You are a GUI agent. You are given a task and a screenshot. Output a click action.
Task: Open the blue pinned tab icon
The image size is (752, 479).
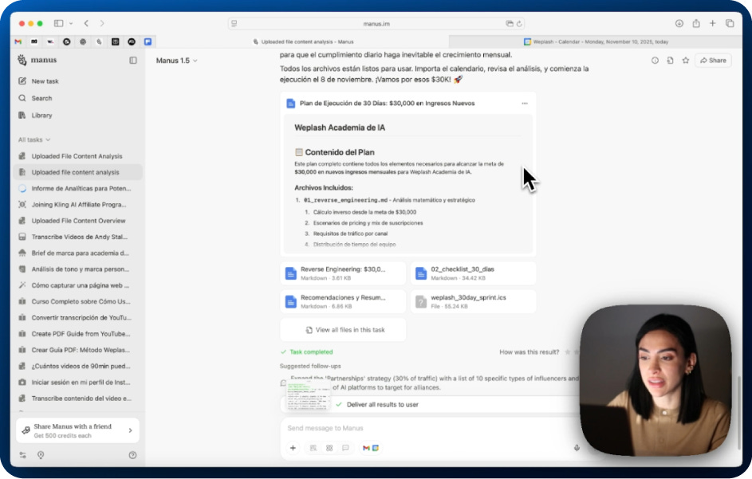[148, 41]
